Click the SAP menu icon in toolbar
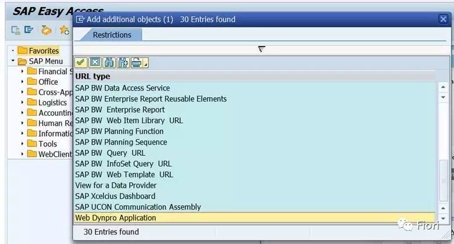 click(x=29, y=30)
